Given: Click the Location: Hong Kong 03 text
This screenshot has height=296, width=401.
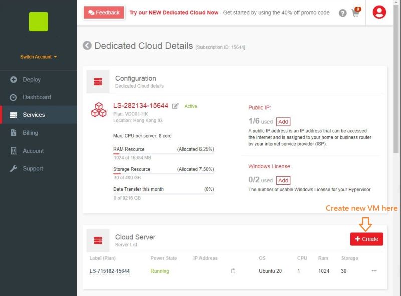Looking at the screenshot, I should click(138, 120).
